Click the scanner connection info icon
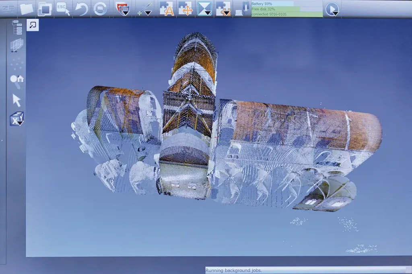This screenshot has height=274, width=412. click(x=242, y=9)
